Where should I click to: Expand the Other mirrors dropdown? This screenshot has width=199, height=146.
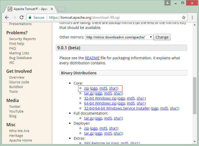coord(119,37)
